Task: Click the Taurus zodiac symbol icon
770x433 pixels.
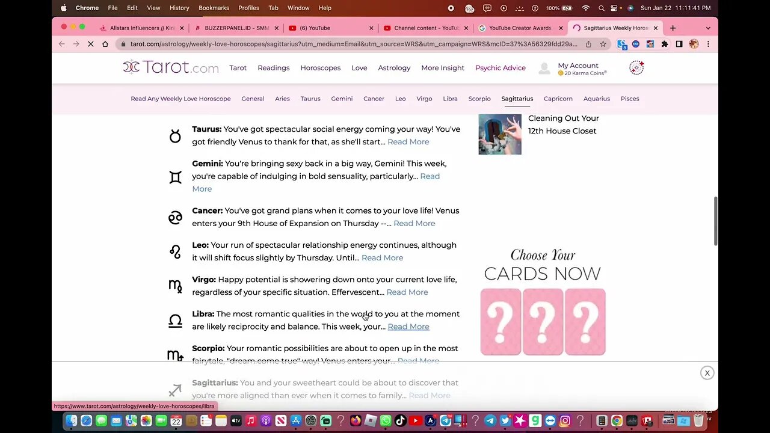Action: tap(175, 136)
